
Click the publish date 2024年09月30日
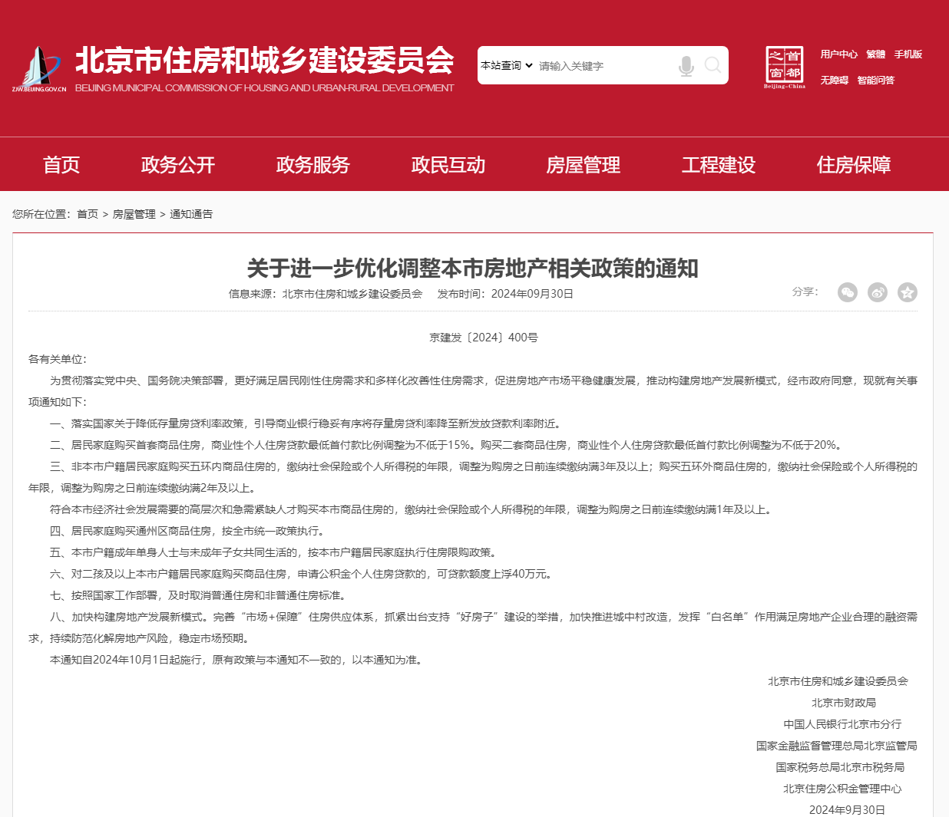[x=532, y=294]
